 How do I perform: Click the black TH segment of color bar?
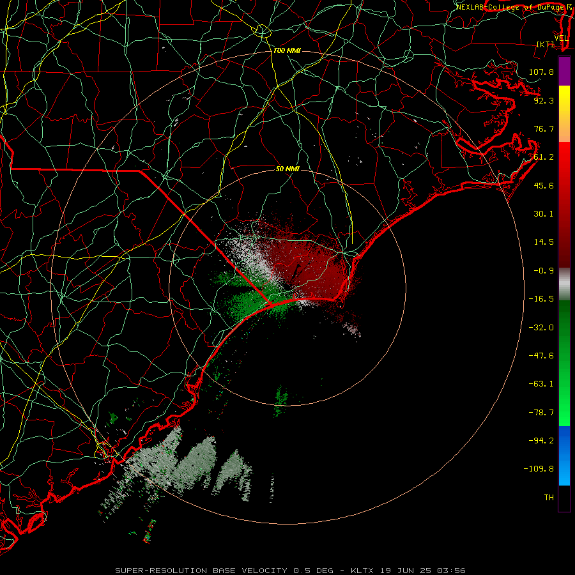pyautogui.click(x=564, y=498)
